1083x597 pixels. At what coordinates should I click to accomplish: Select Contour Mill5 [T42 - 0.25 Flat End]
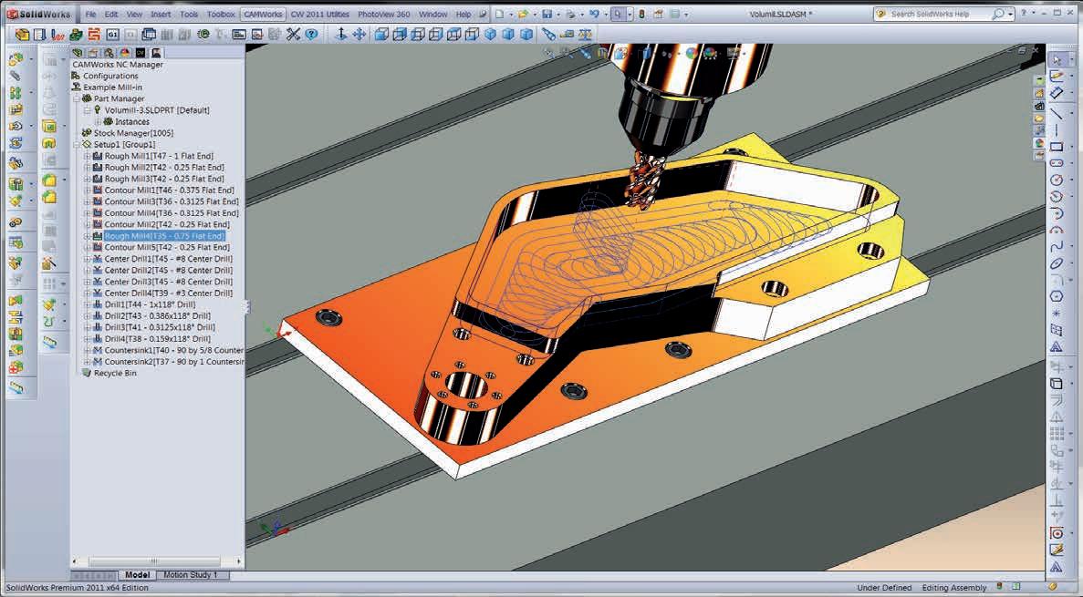click(167, 247)
